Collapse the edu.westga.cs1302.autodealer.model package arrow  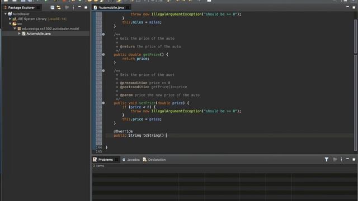point(15,28)
